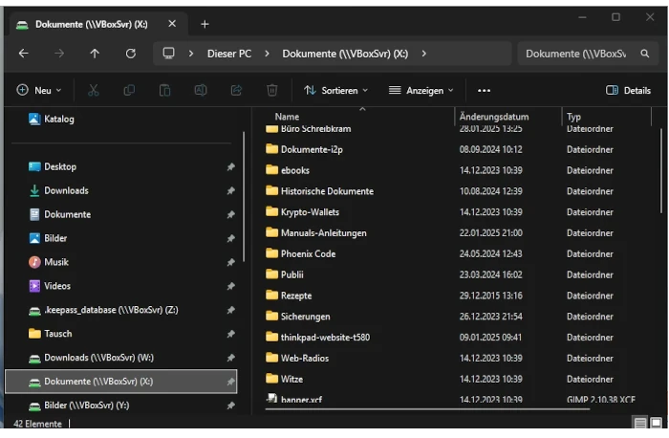
Task: Unpin Desktop via its pin icon
Action: click(231, 167)
